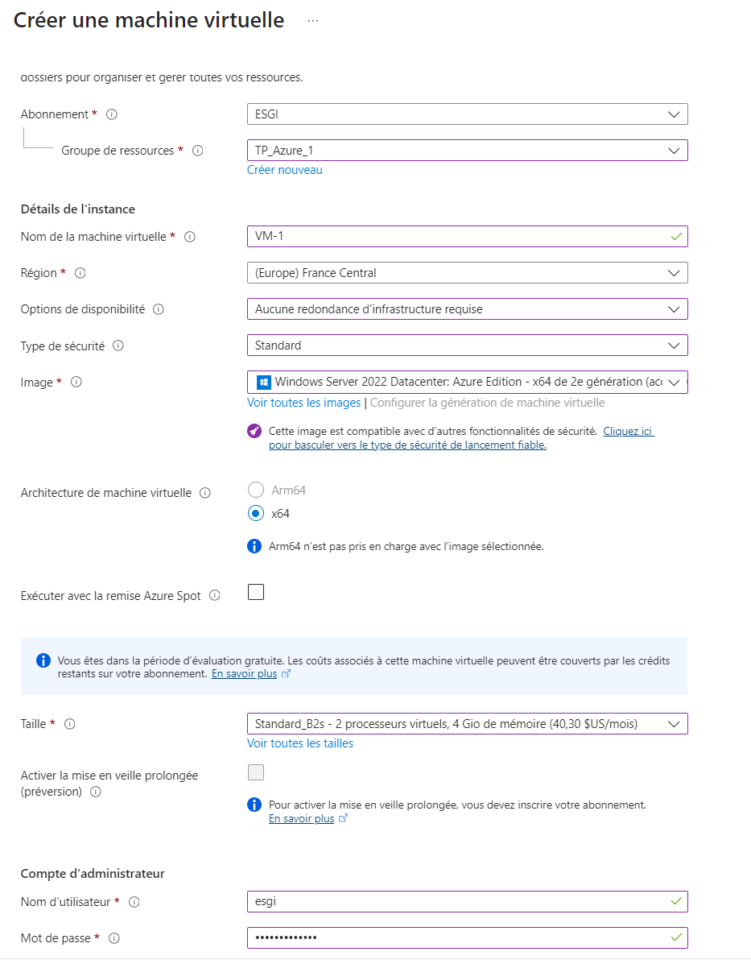Image resolution: width=751 pixels, height=960 pixels.
Task: Select the x64 architecture radio button
Action: click(256, 513)
